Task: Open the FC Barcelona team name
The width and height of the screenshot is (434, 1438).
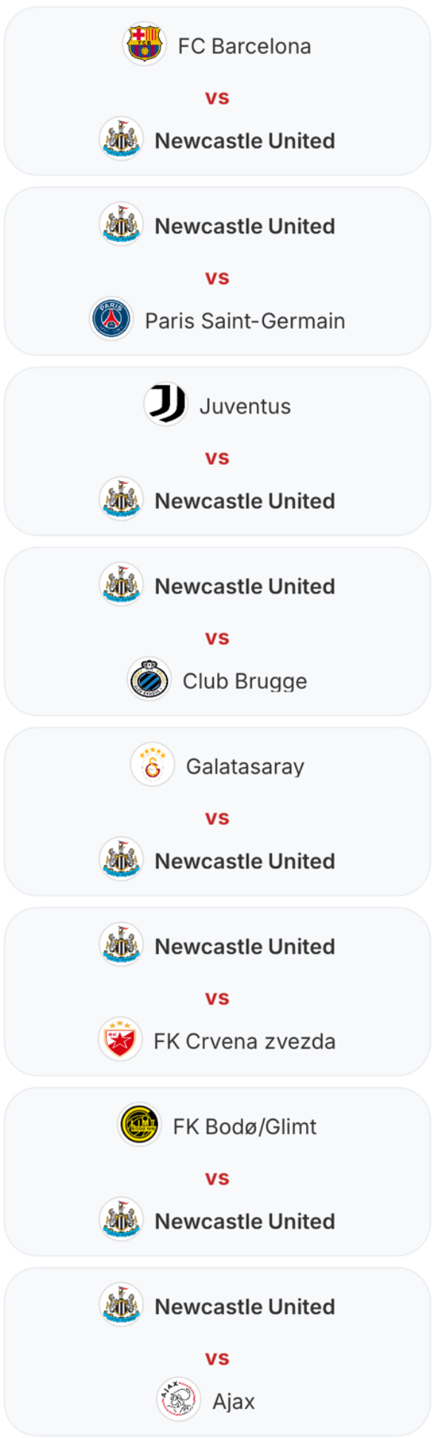Action: point(245,46)
